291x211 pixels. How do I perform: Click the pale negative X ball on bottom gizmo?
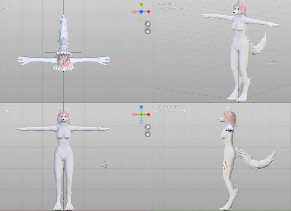click(x=134, y=114)
